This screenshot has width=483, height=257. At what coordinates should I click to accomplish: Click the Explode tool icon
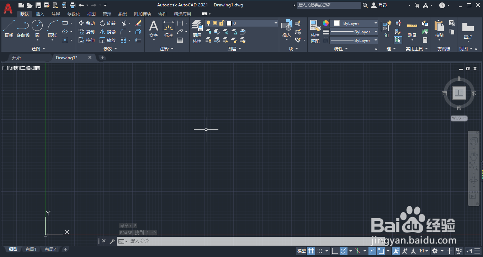click(138, 32)
